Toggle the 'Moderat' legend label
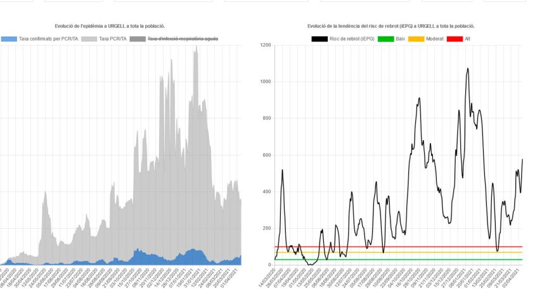This screenshot has width=535, height=301. pyautogui.click(x=435, y=39)
